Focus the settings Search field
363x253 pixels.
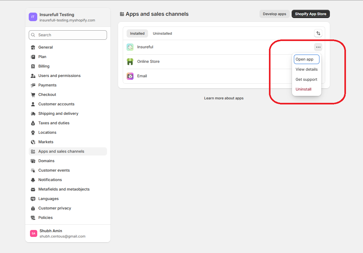click(x=68, y=35)
